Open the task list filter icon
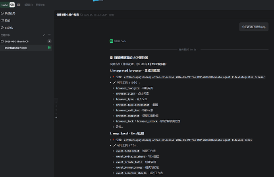This screenshot has width=274, height=177. point(49,35)
